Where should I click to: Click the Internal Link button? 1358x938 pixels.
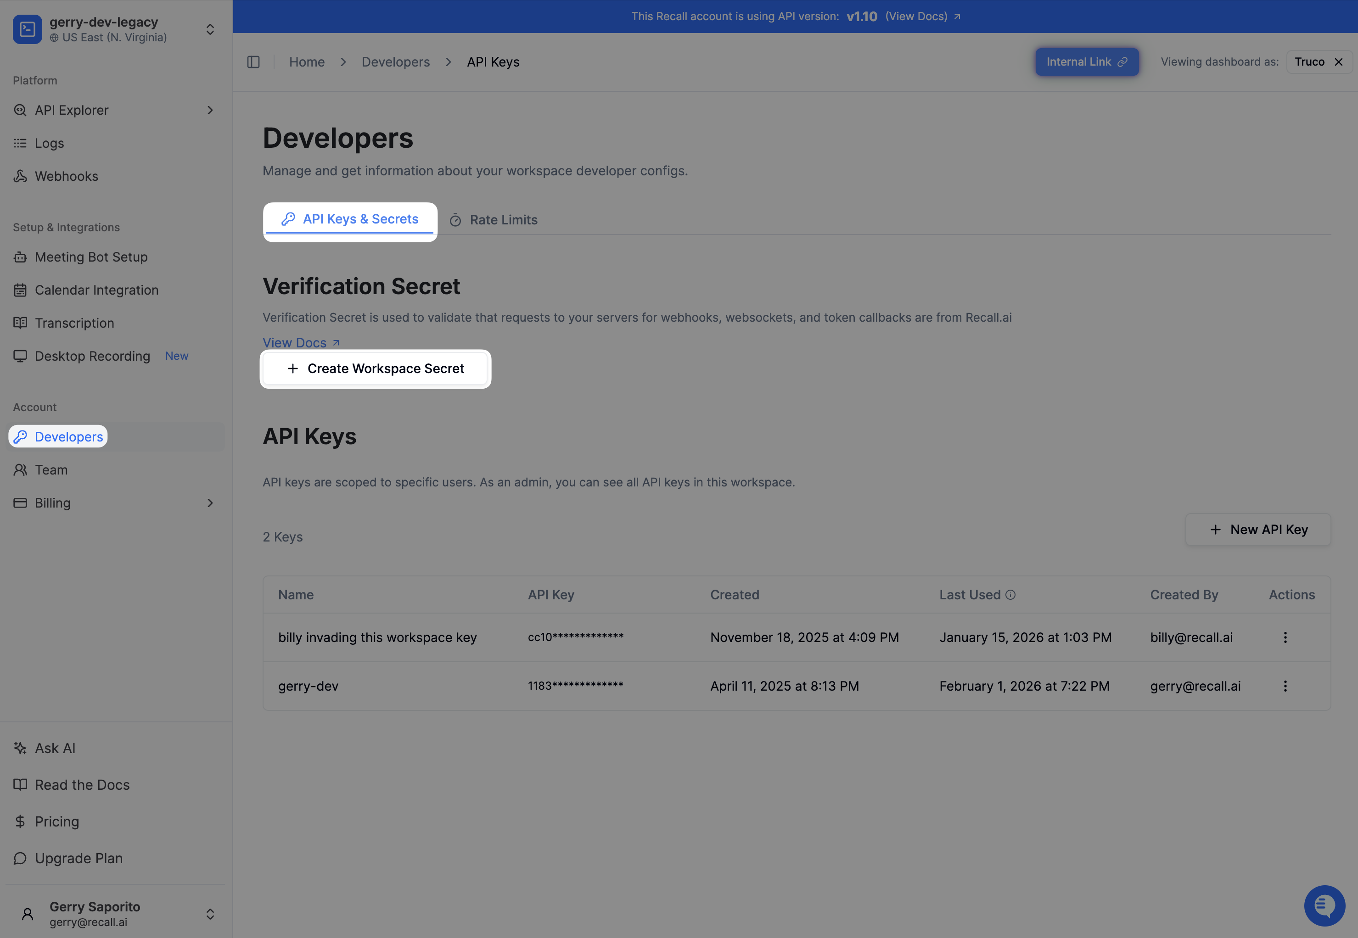coord(1086,61)
